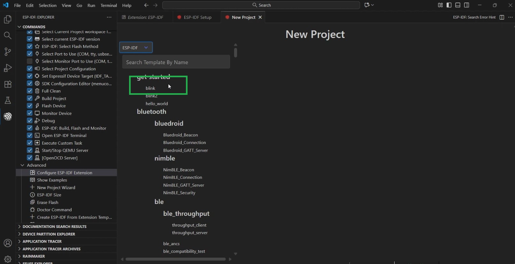Click the split editor icon

pos(502,17)
